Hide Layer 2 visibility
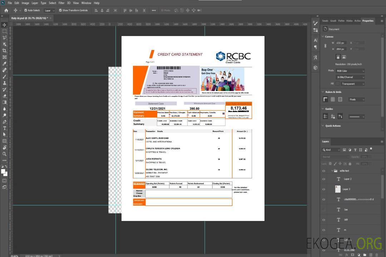Viewport: 386px width, 257px height. 324,179
